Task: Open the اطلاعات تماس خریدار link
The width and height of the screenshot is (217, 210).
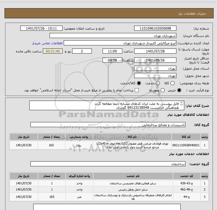Action: 47,43
